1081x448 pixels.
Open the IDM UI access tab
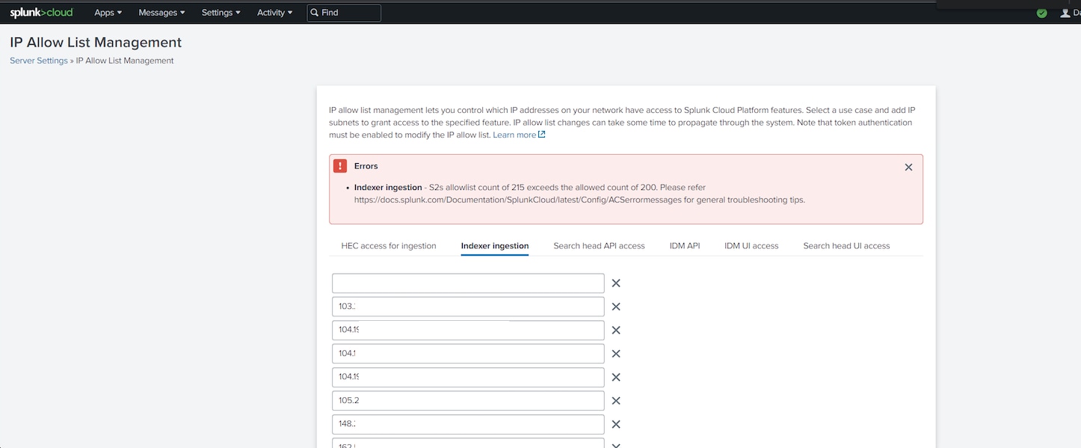[751, 245]
